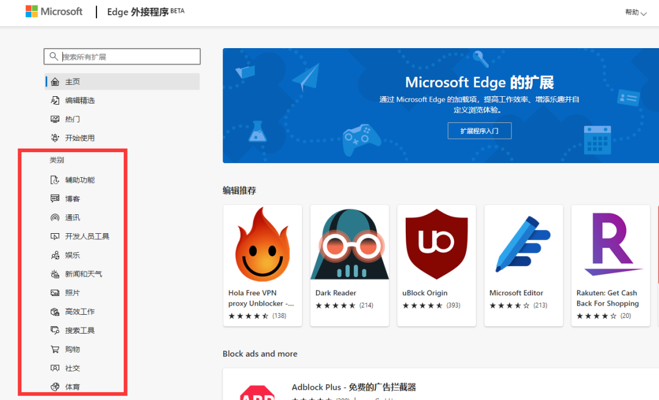Click the 搜索工具 category icon
Screen dimensions: 659x400
(55, 331)
